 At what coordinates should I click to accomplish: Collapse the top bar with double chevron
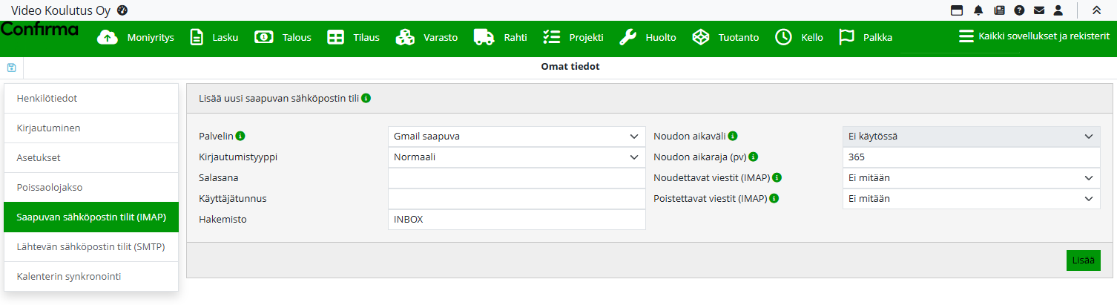[x=1096, y=10]
